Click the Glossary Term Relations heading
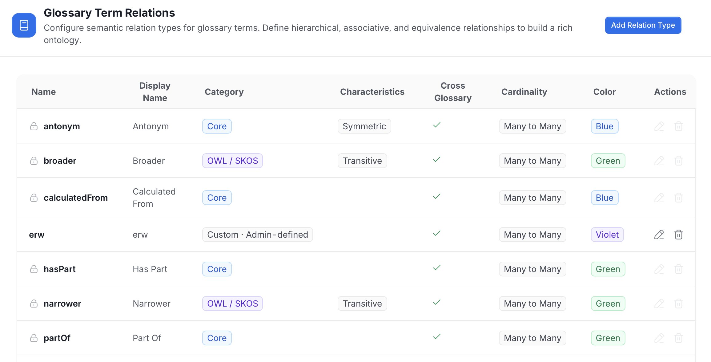 coord(109,13)
